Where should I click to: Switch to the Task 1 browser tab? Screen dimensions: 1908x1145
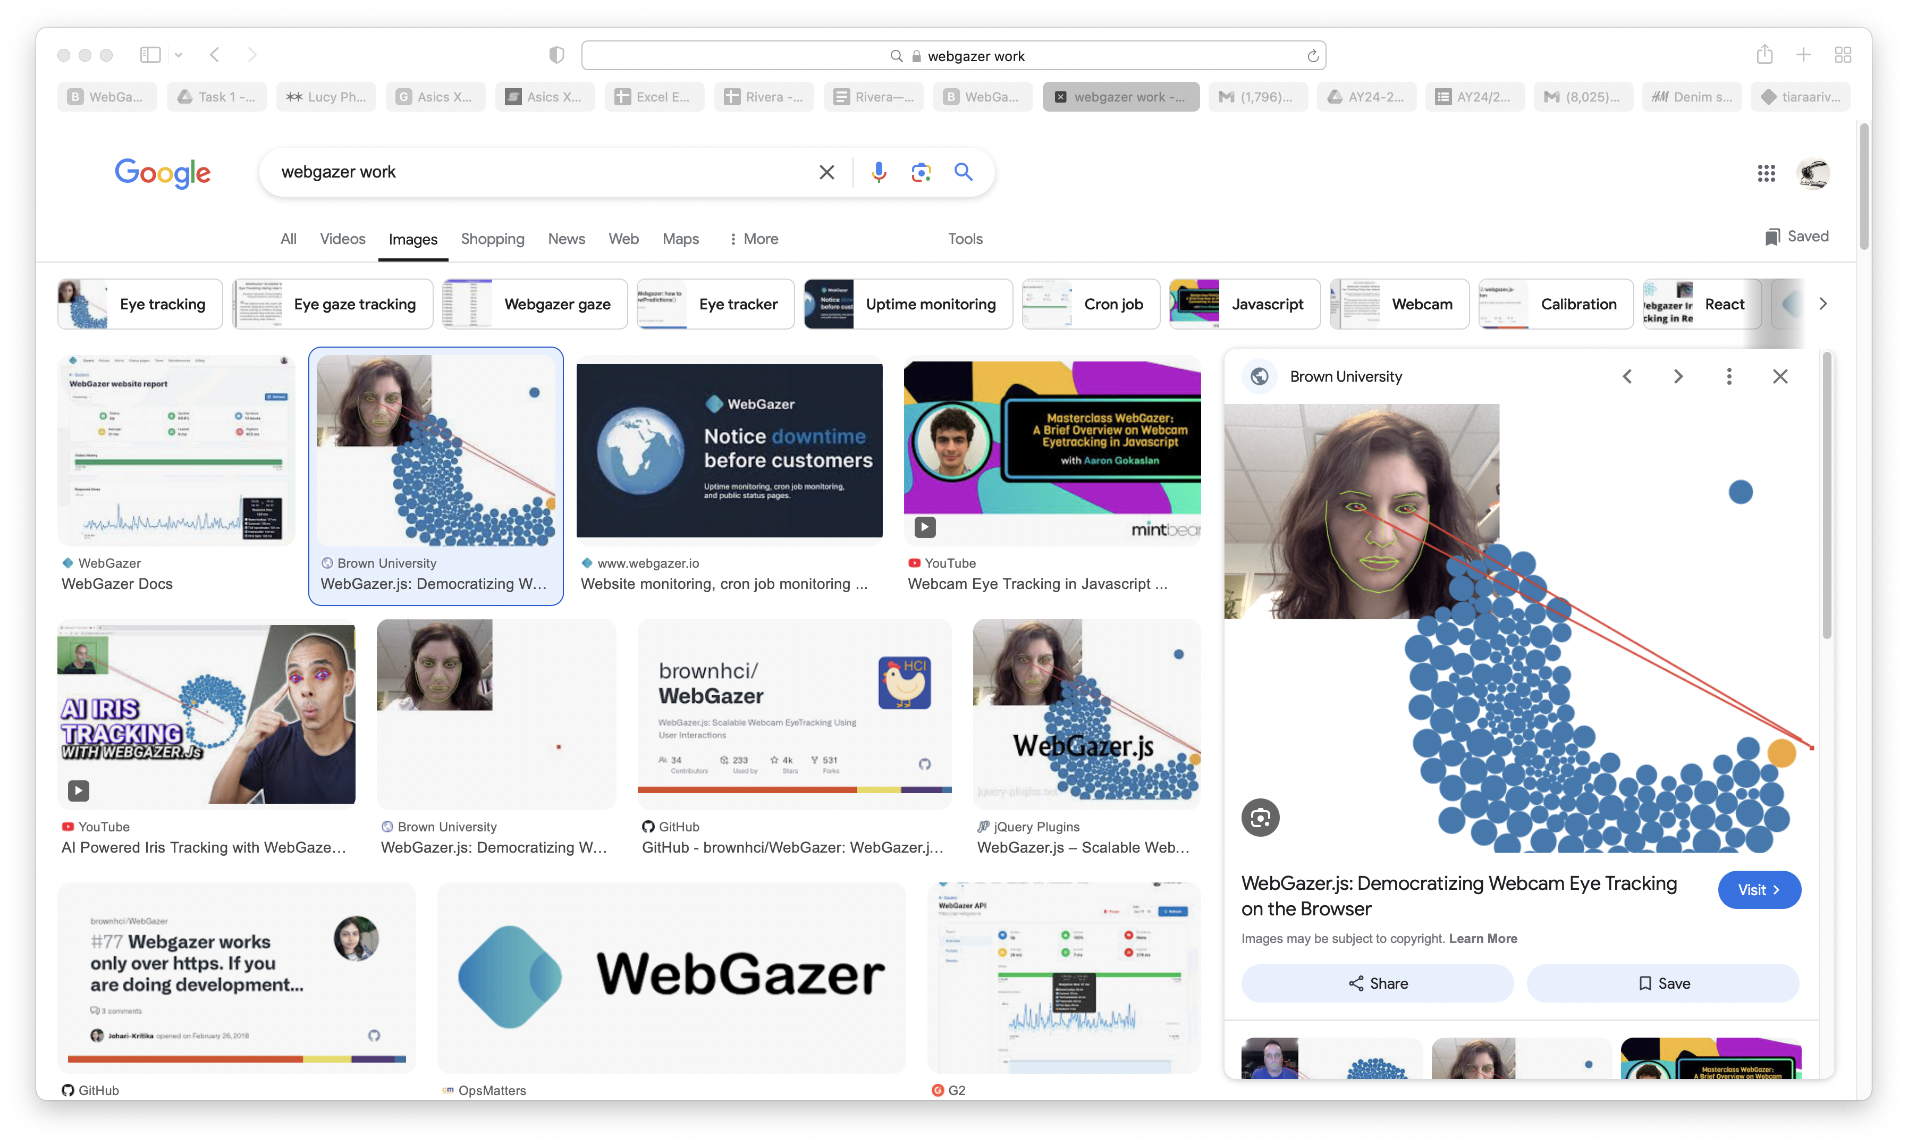(217, 97)
